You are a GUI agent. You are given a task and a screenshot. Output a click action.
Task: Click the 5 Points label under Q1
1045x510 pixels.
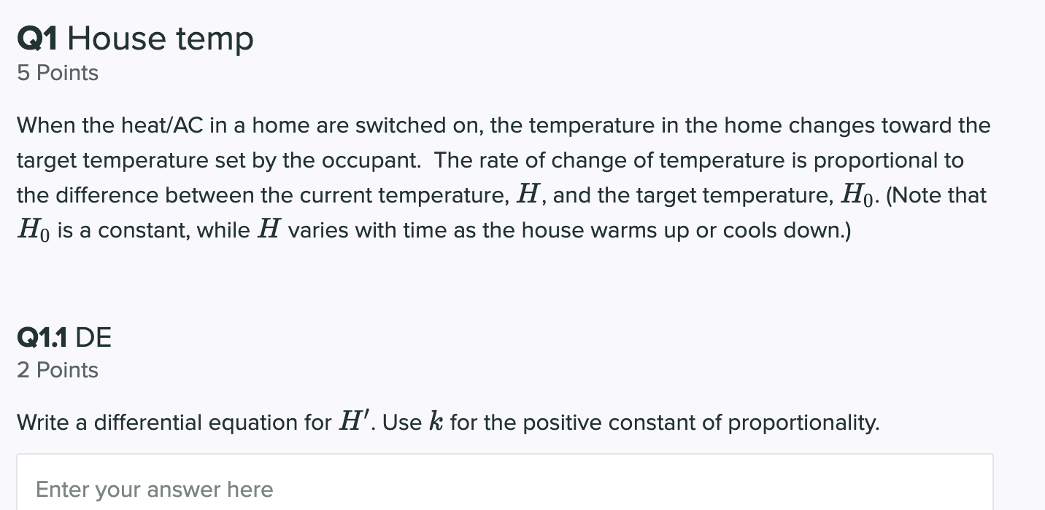coord(57,73)
